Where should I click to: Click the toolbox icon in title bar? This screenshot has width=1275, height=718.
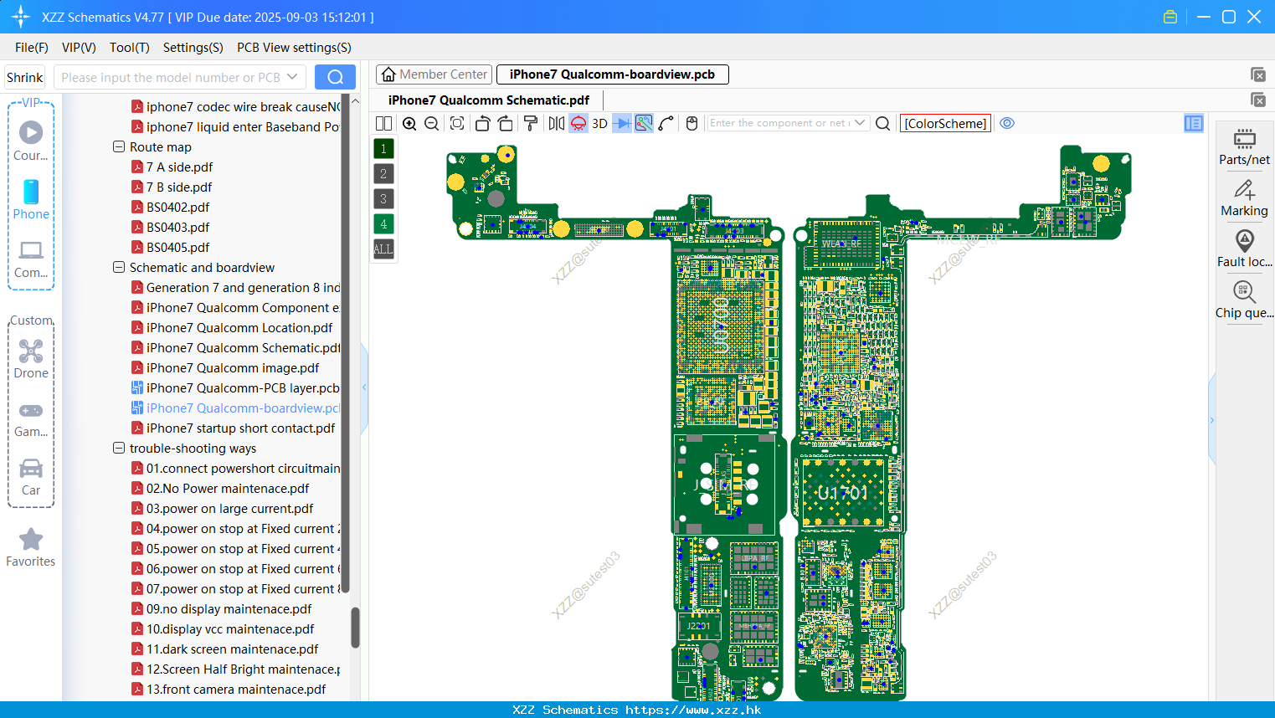pos(1170,17)
